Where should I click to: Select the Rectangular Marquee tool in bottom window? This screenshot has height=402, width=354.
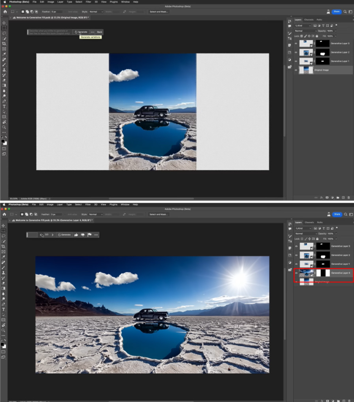(3, 231)
